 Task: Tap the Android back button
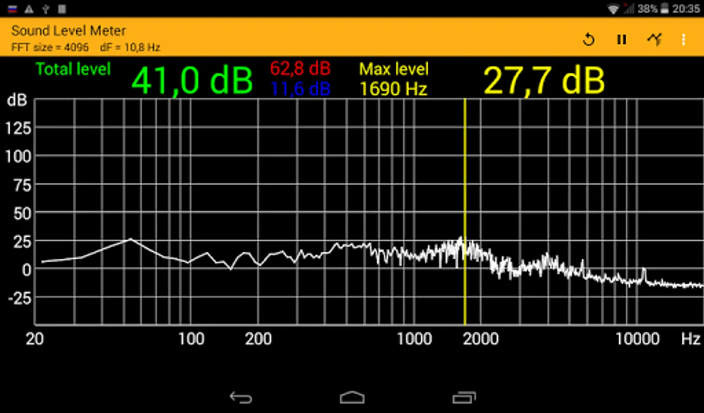241,397
